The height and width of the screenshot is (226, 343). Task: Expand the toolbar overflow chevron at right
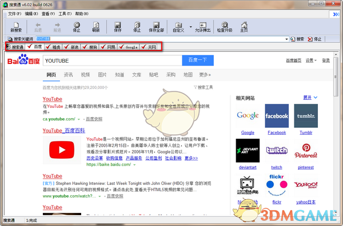[336, 14]
